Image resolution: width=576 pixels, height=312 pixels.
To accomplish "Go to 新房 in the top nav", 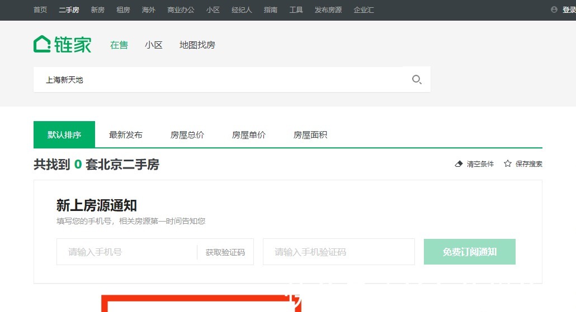I will tap(98, 10).
